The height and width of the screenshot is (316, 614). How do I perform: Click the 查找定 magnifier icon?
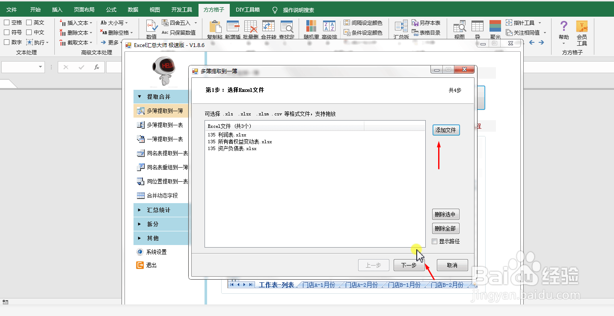tap(286, 27)
